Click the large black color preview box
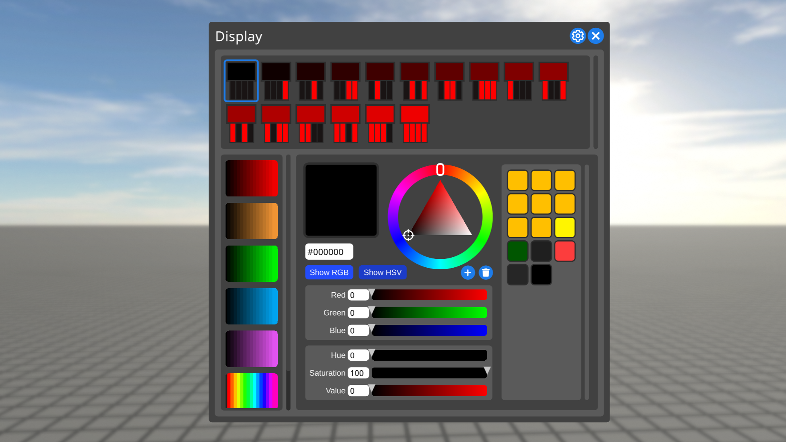 pyautogui.click(x=341, y=200)
